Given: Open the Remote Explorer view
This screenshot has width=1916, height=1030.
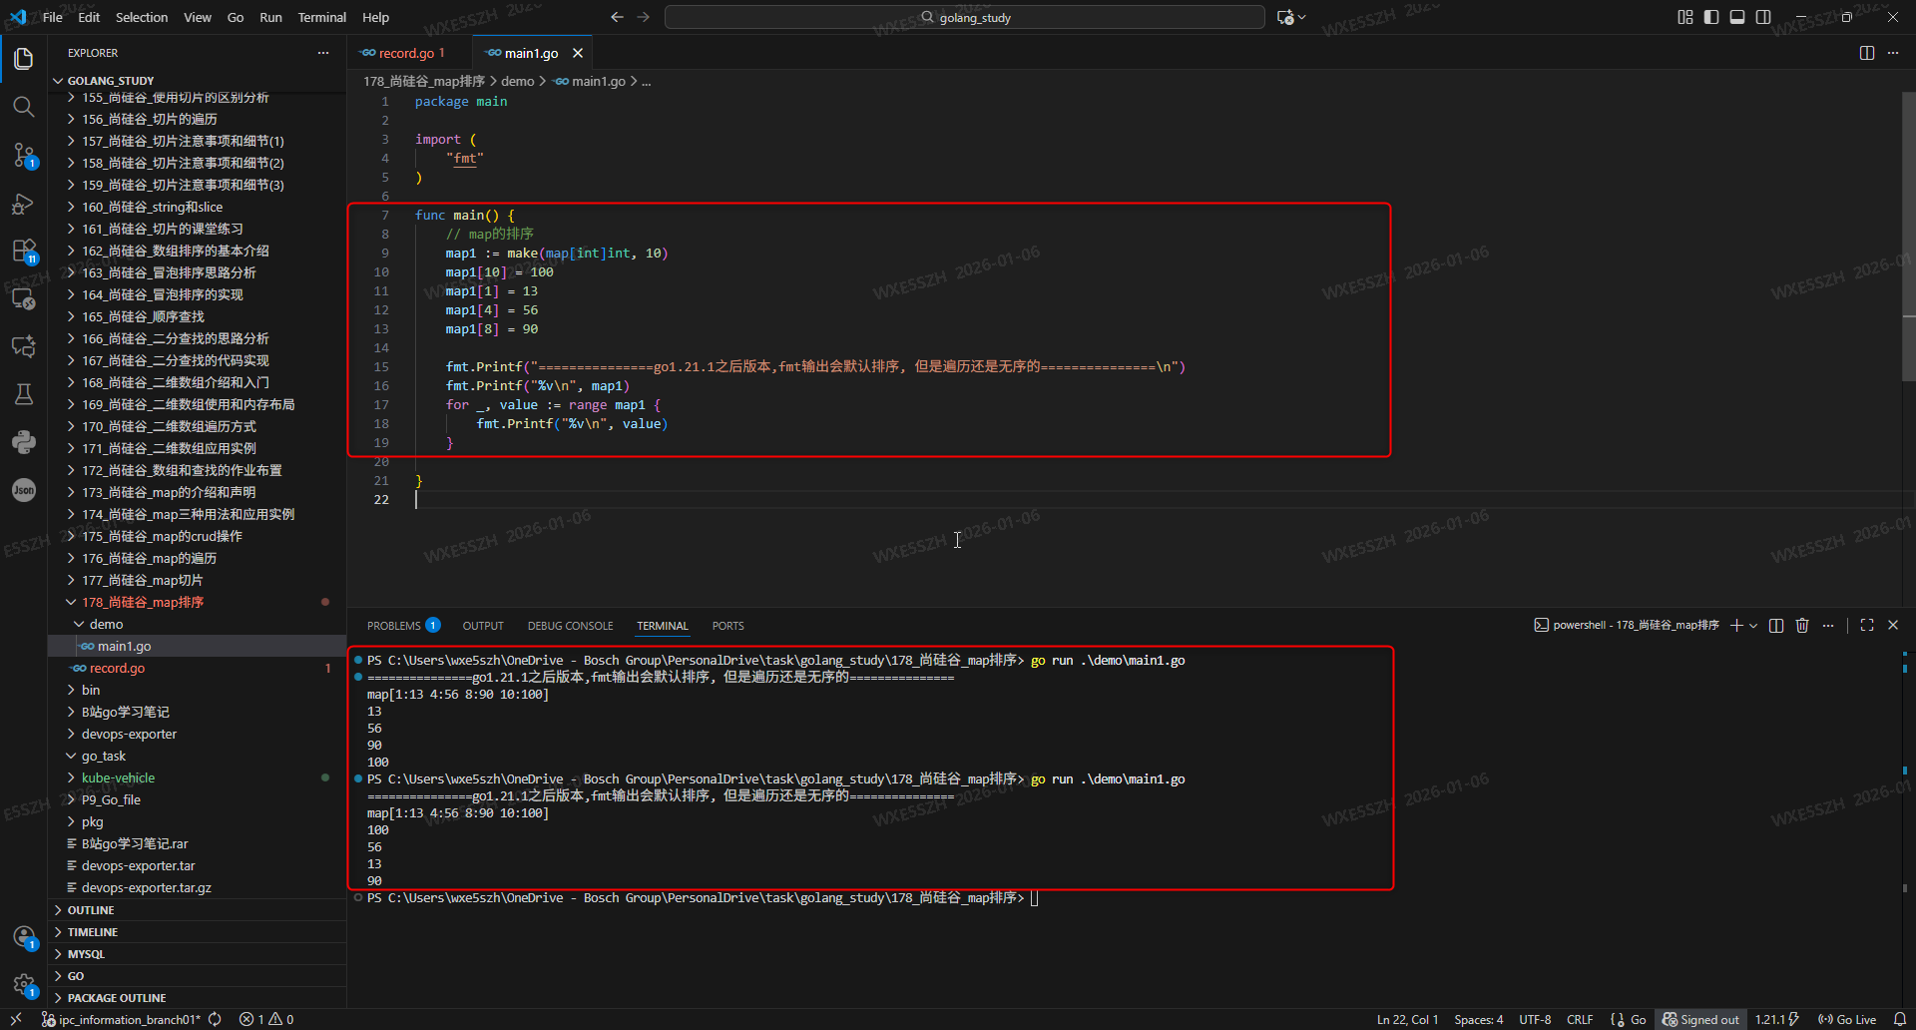Looking at the screenshot, I should click(x=24, y=298).
